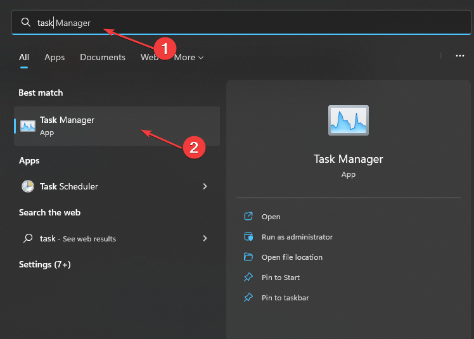Click the Apps section heading

(x=29, y=160)
